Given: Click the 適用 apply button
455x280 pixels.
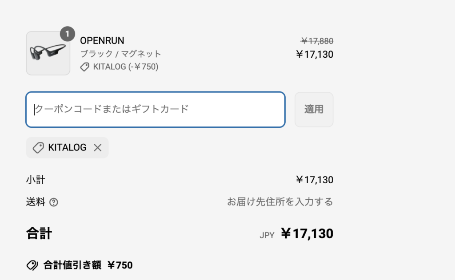Looking at the screenshot, I should (314, 110).
